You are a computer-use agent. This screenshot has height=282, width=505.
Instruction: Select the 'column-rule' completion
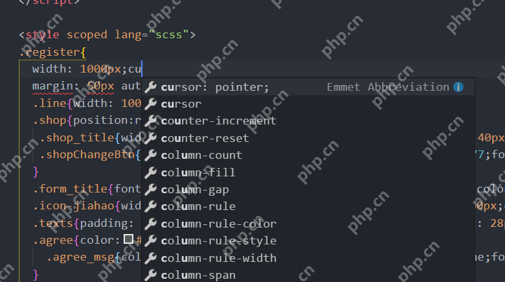[308, 207]
